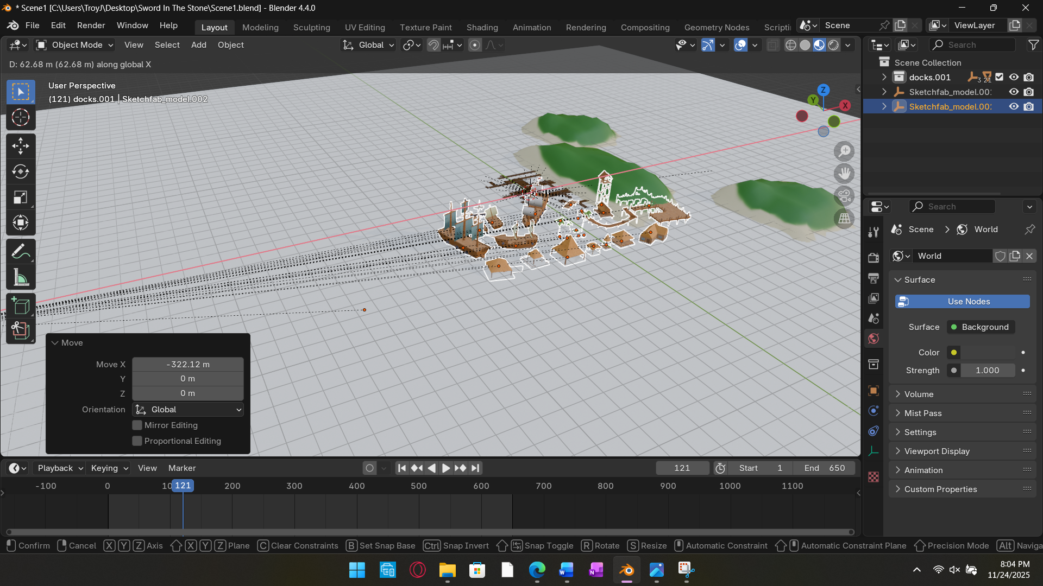Toggle X-ray mode
This screenshot has height=586, width=1043.
772,45
